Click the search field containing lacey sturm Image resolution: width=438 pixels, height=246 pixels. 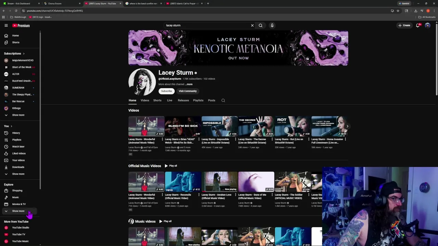point(207,25)
